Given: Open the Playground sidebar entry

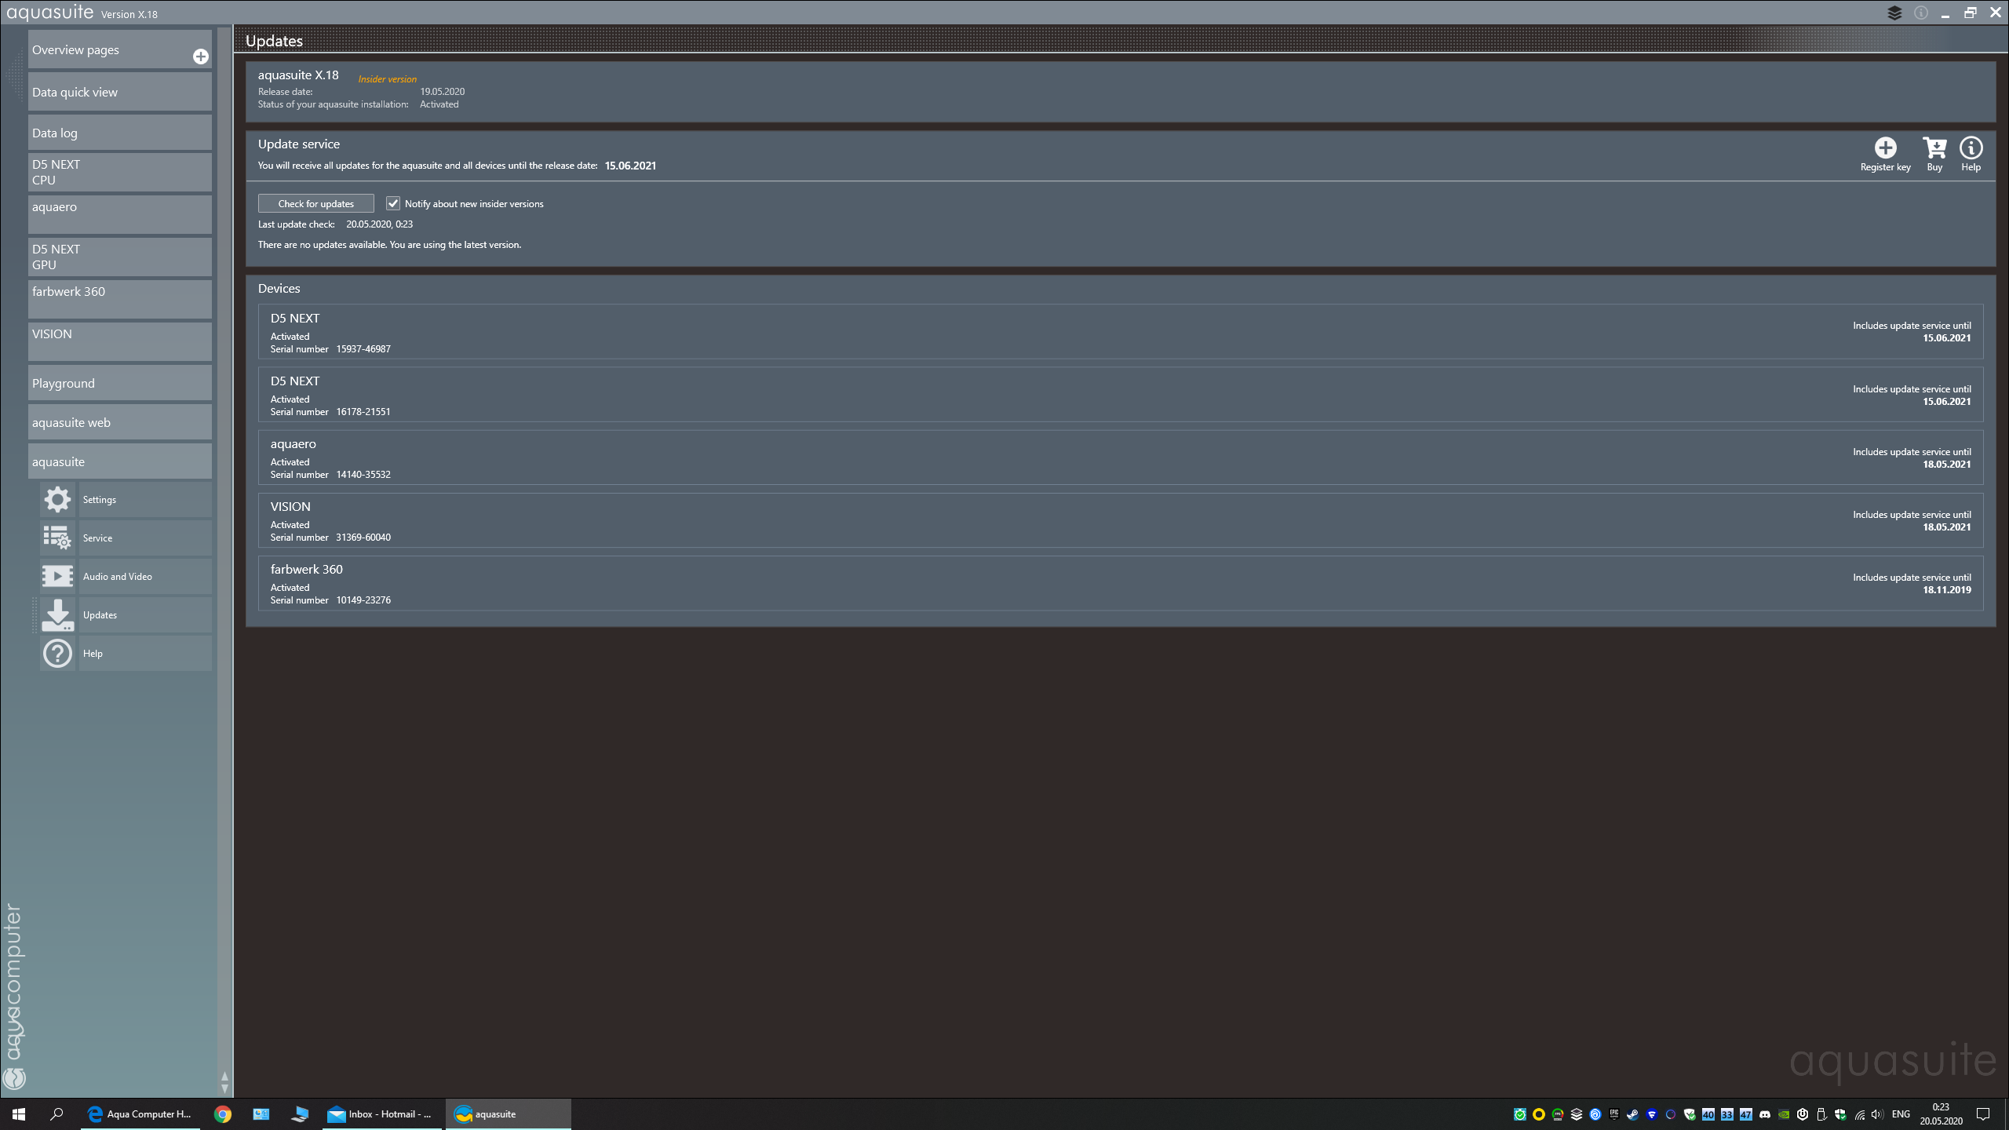Looking at the screenshot, I should 119,384.
